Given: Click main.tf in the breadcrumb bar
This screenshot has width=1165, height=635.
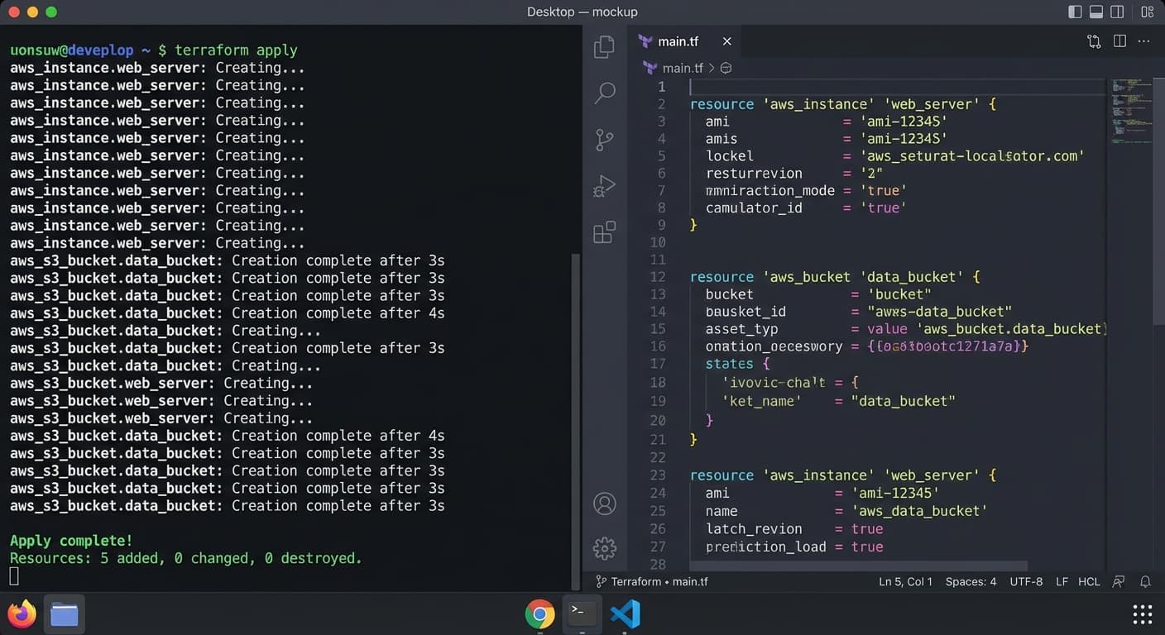Looking at the screenshot, I should (682, 68).
